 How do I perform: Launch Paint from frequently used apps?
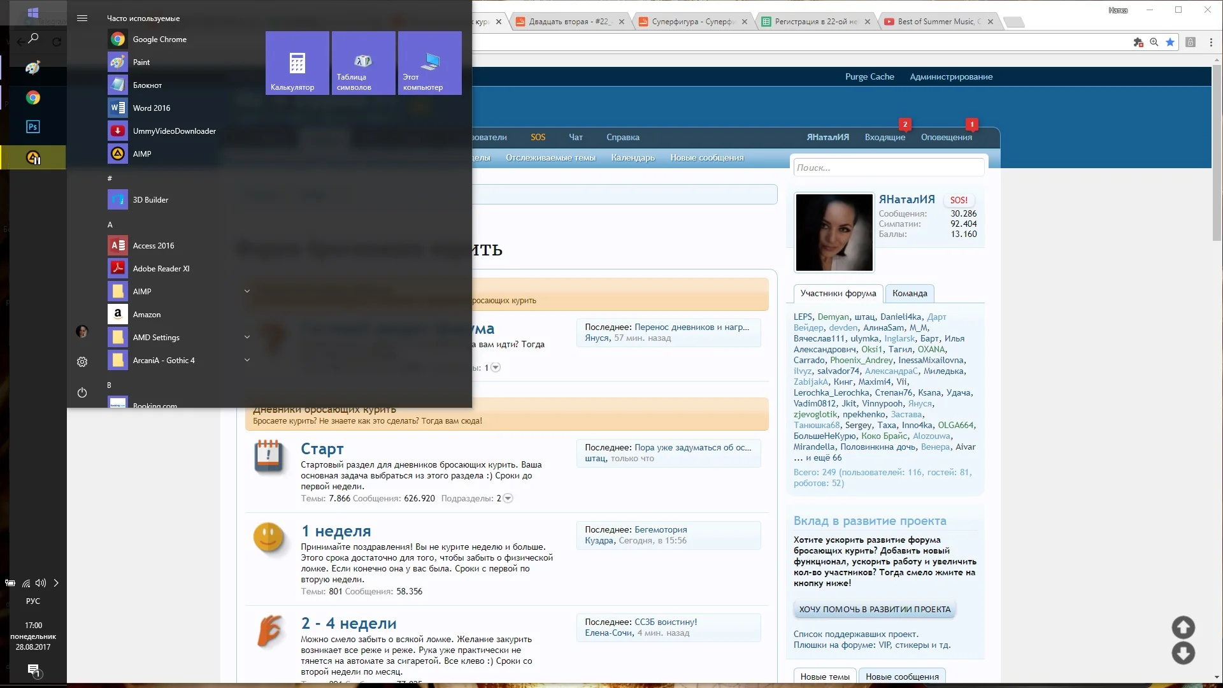pos(141,62)
